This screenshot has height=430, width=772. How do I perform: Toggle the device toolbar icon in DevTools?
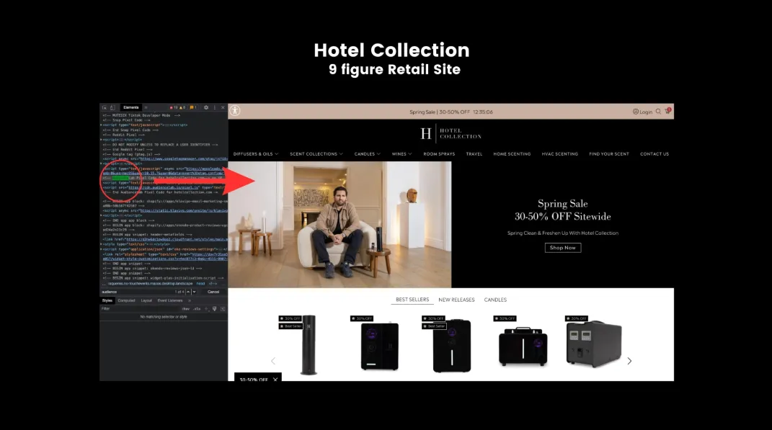coord(112,107)
